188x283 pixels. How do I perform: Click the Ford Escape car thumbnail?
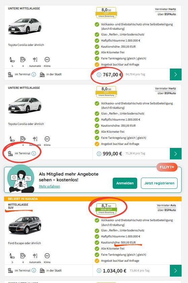(25, 225)
